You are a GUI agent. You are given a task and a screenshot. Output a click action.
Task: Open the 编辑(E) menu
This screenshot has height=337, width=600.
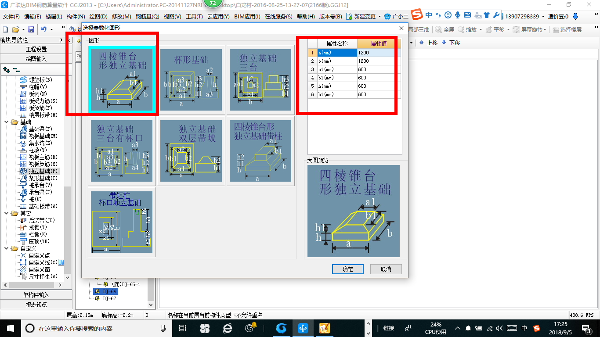click(x=33, y=17)
